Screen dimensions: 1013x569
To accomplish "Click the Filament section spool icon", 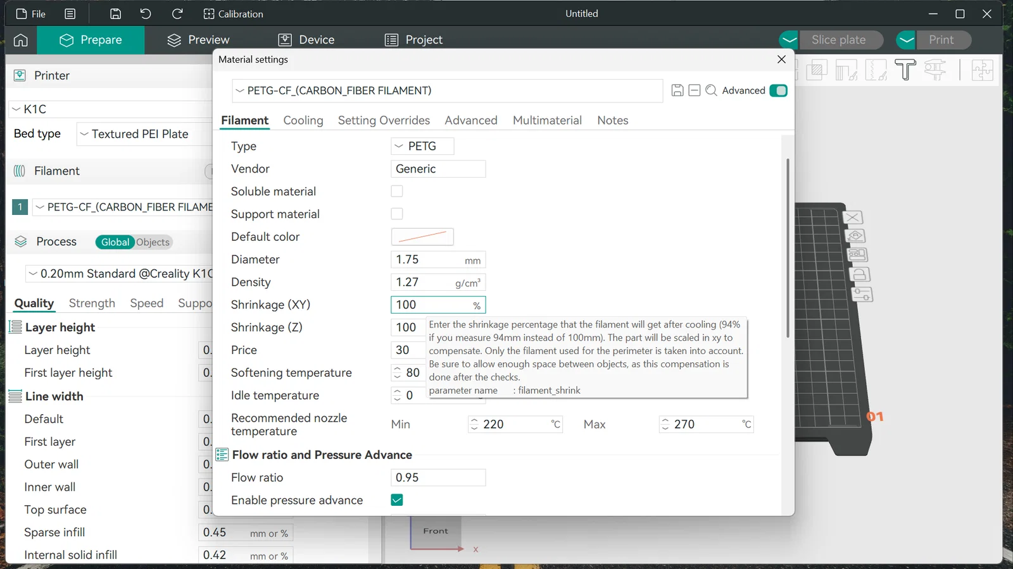I will coord(20,171).
